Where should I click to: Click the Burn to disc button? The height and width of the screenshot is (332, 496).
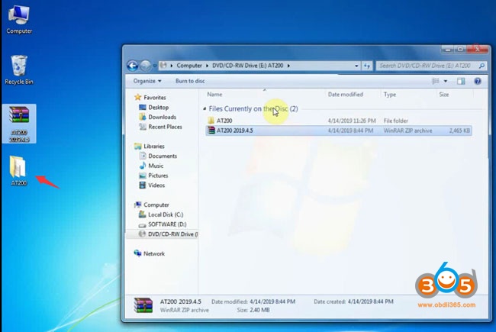pos(189,81)
